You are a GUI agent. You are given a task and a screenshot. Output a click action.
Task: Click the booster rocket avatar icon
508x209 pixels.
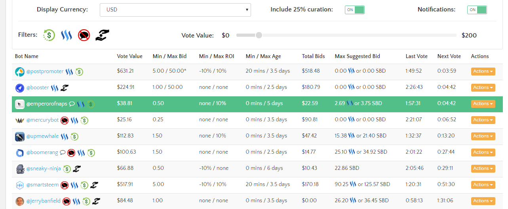point(20,88)
